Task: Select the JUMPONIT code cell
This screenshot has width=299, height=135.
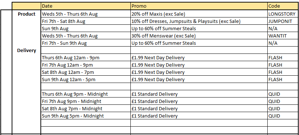Action: pos(283,21)
